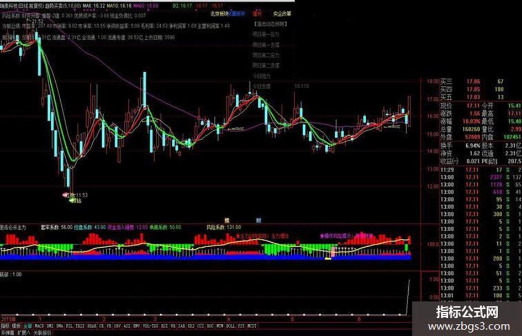Image resolution: width=522 pixels, height=336 pixels.
Task: Click the 财 marker icon on timeline
Action: [x=259, y=220]
